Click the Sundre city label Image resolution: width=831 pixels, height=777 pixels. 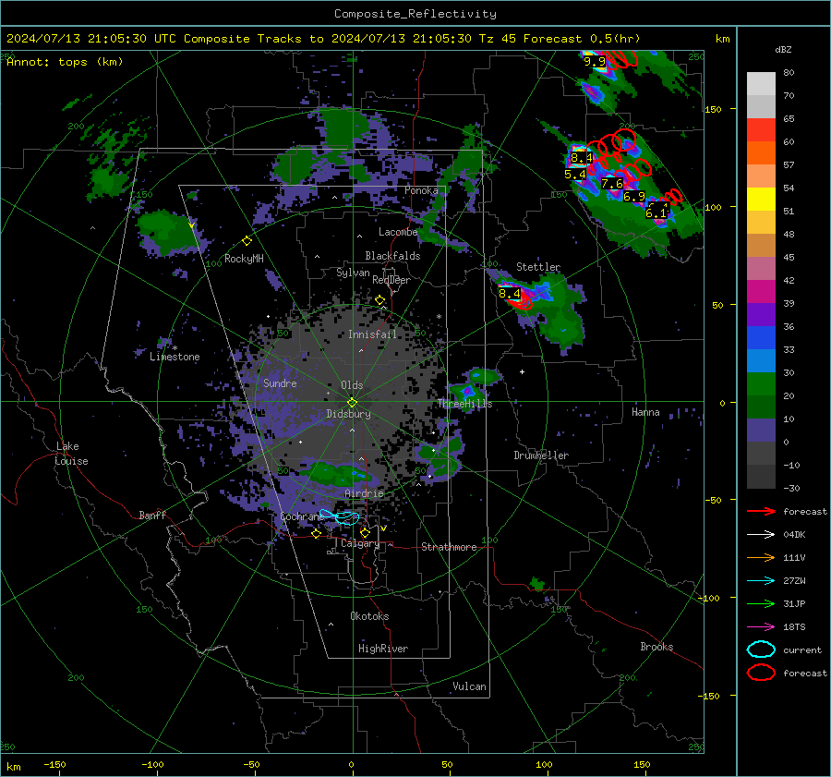tap(280, 383)
